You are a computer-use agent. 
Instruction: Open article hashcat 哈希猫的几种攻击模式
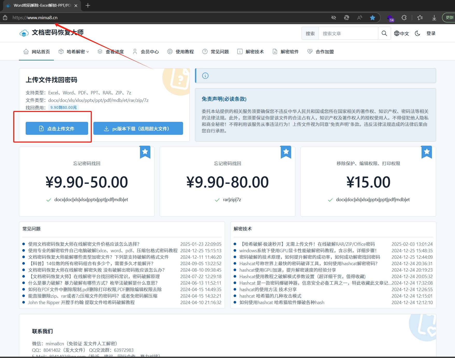coord(270,296)
